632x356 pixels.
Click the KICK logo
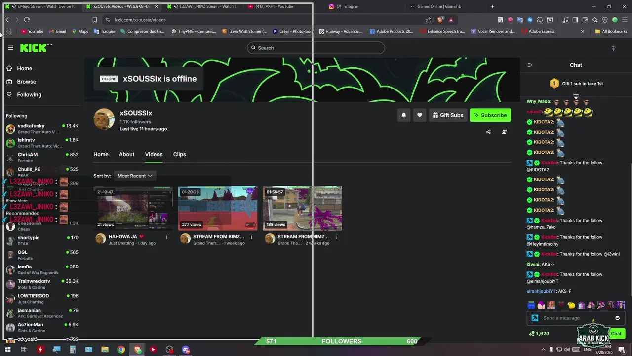pyautogui.click(x=36, y=47)
